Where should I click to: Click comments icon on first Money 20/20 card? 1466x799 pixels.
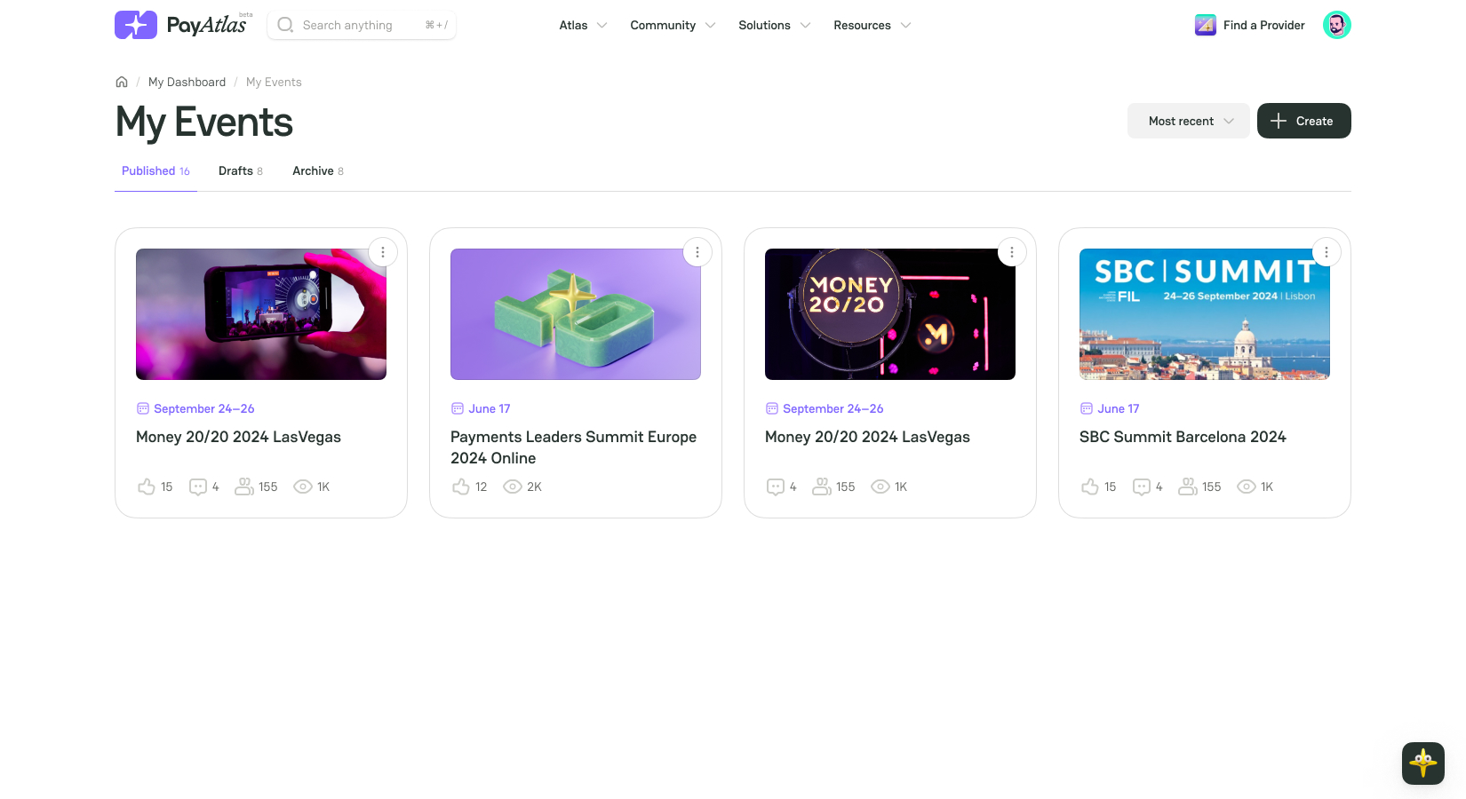tap(198, 487)
